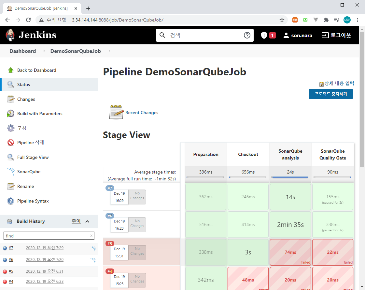Click the red status ball of build #5
The width and height of the screenshot is (365, 290).
coord(5,271)
